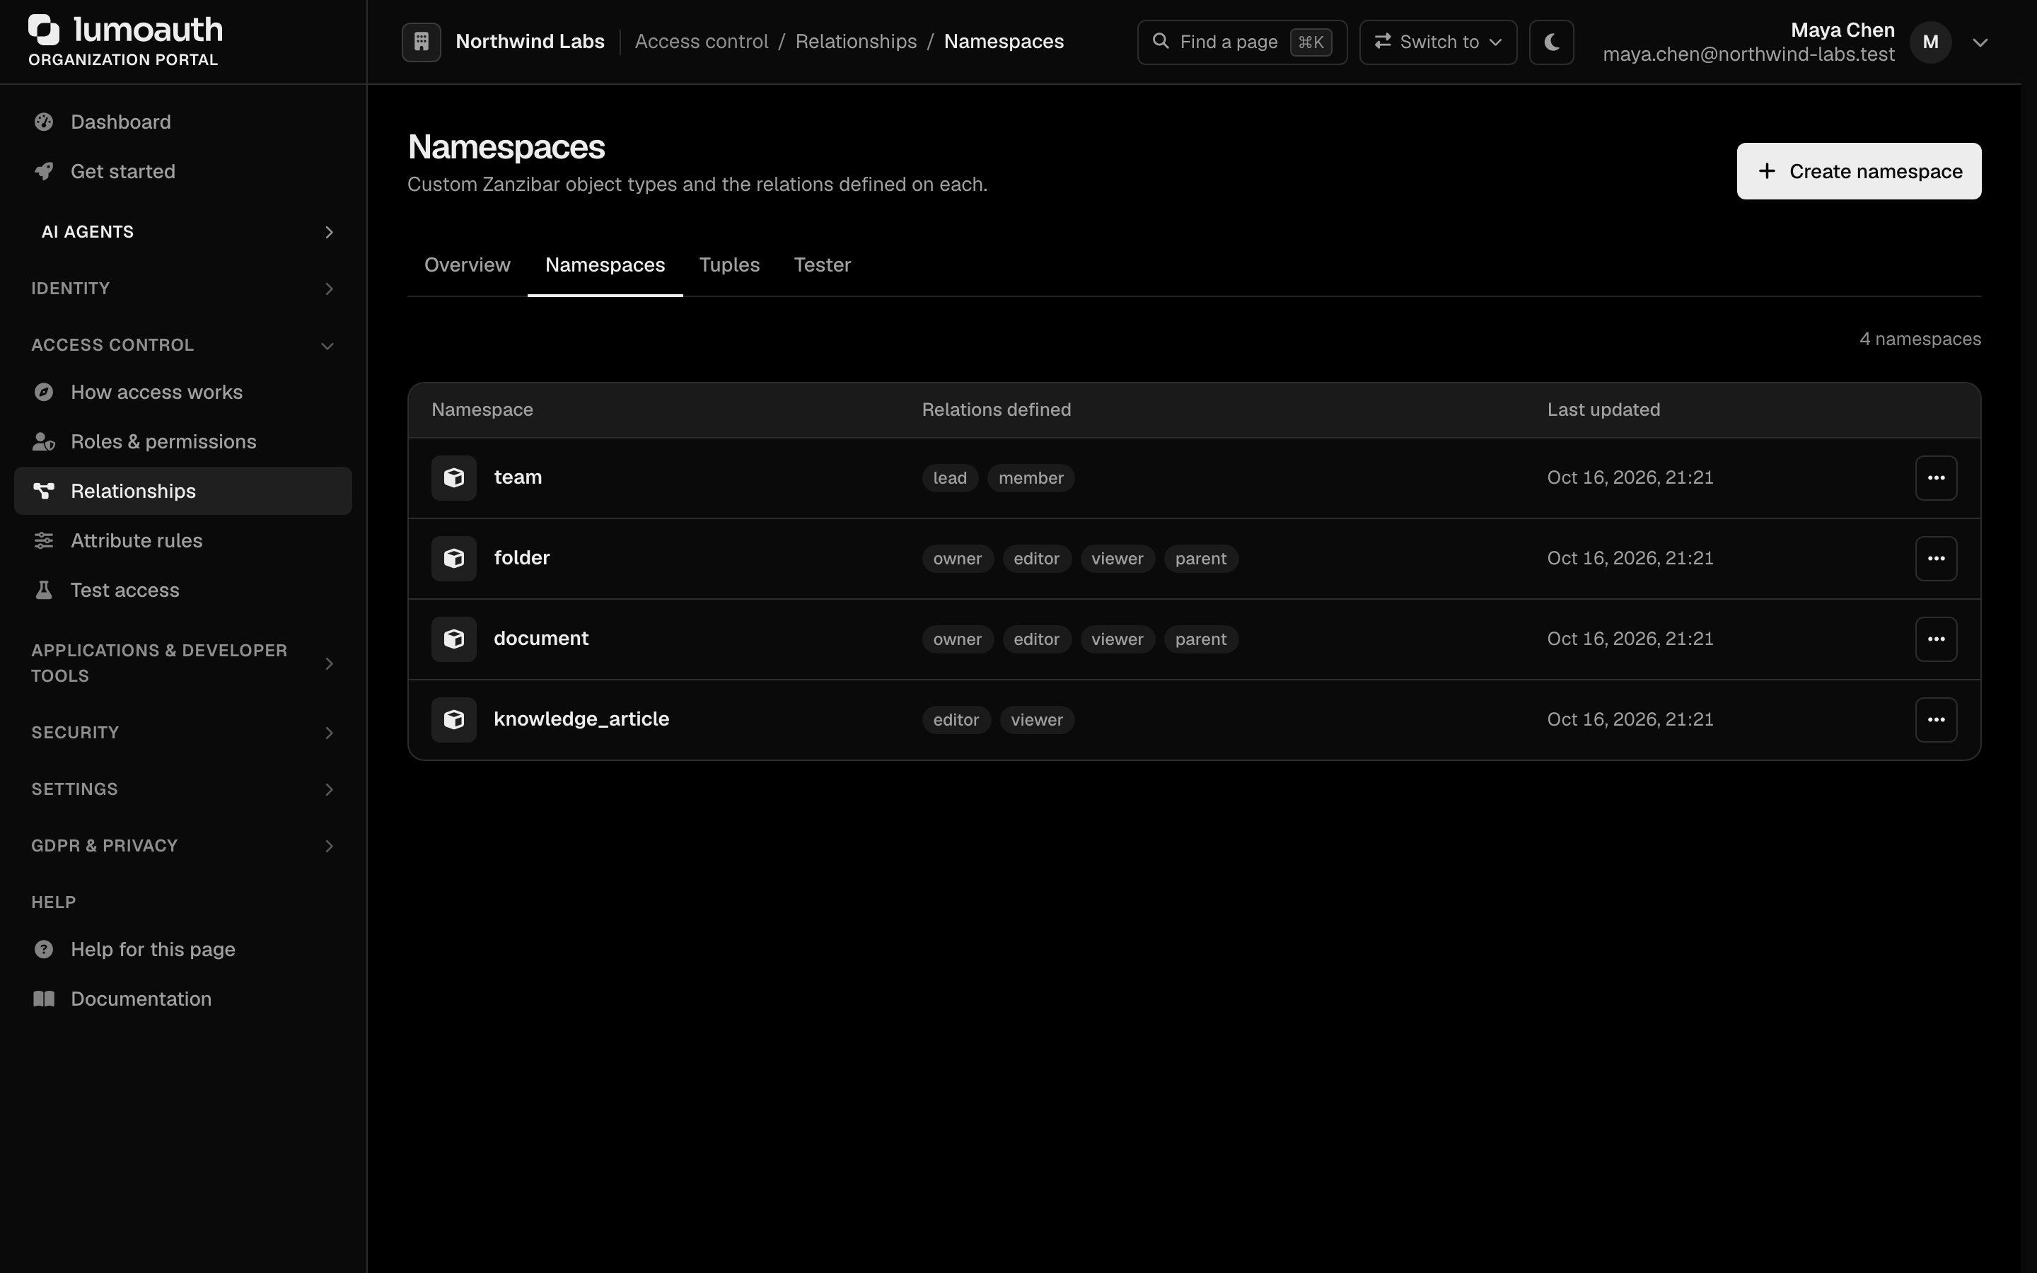This screenshot has width=2037, height=1273.
Task: Click the viewer tag on knowledge_article
Action: [1036, 720]
